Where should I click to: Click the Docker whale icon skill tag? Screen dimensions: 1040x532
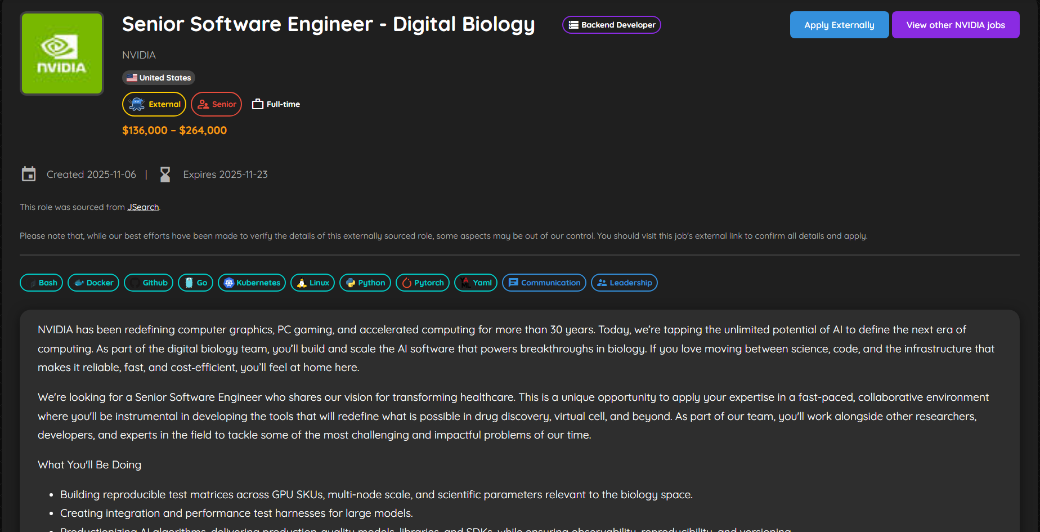coord(79,283)
